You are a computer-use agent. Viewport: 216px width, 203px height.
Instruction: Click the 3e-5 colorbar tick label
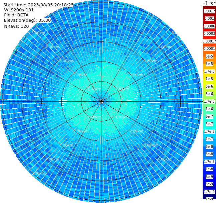(209, 64)
